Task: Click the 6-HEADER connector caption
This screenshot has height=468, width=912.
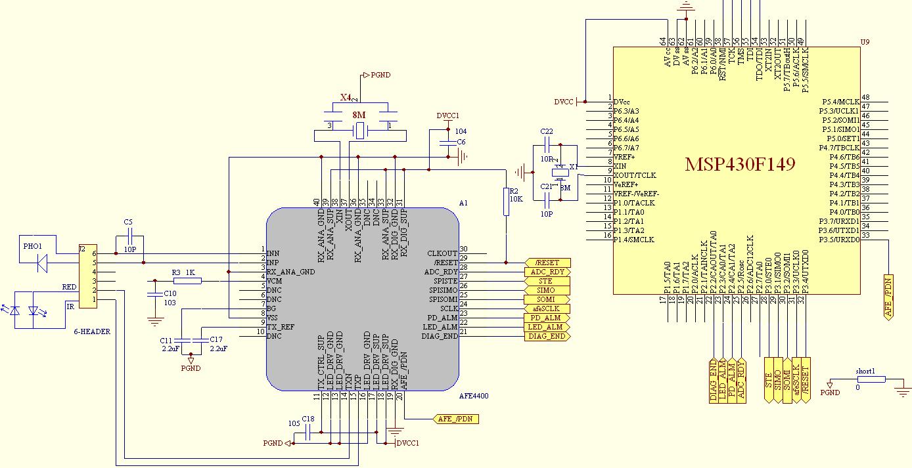Action: click(x=92, y=331)
